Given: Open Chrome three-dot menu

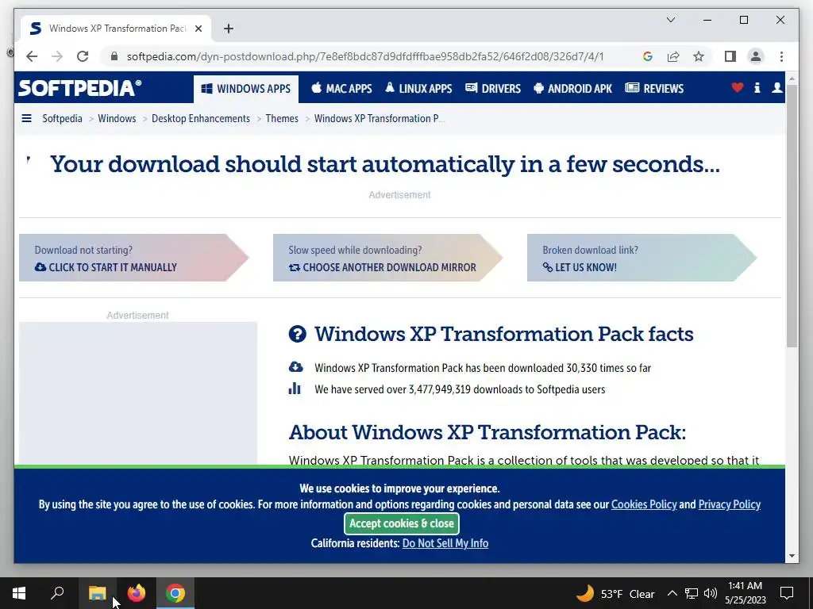Looking at the screenshot, I should pos(781,56).
